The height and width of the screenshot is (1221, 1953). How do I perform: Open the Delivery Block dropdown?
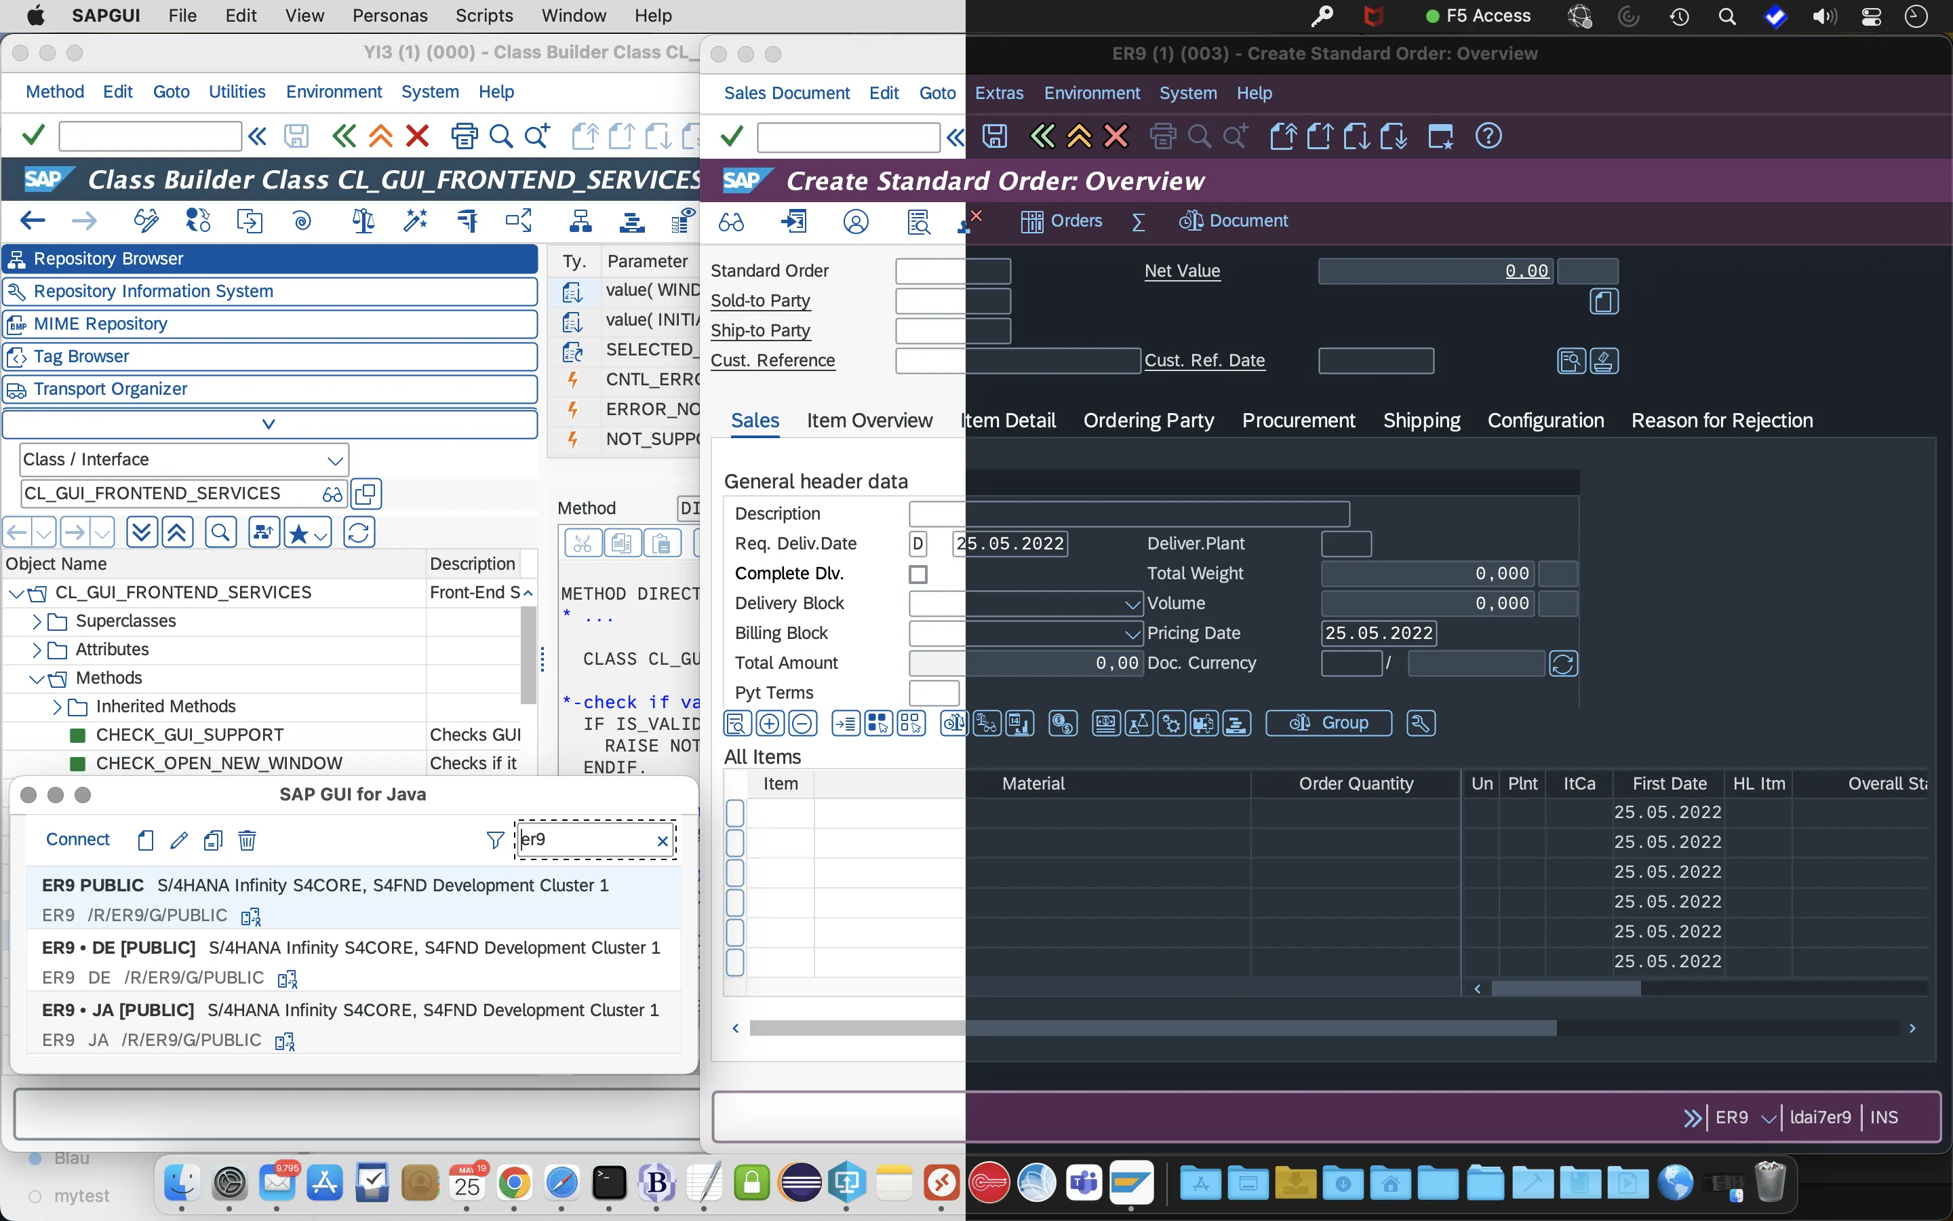1130,603
